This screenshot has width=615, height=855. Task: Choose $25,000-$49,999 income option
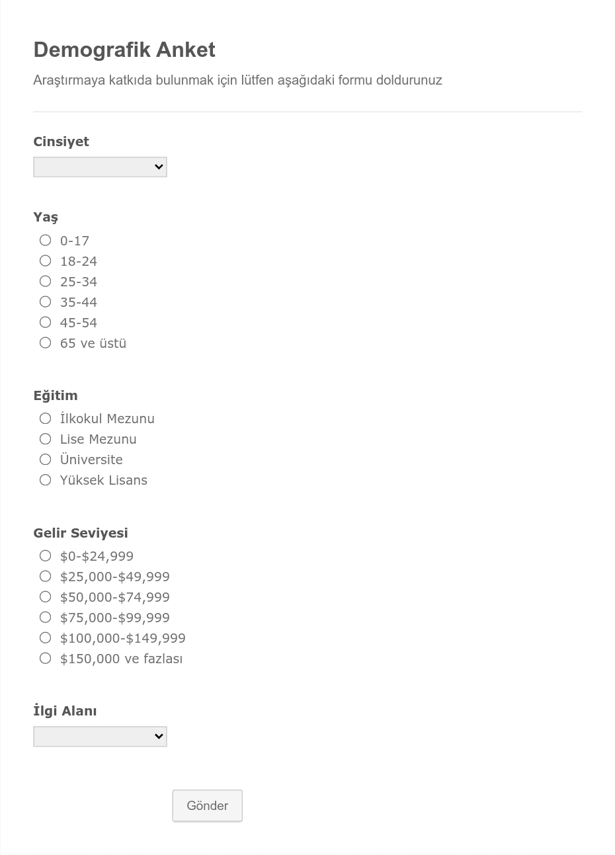(x=45, y=576)
